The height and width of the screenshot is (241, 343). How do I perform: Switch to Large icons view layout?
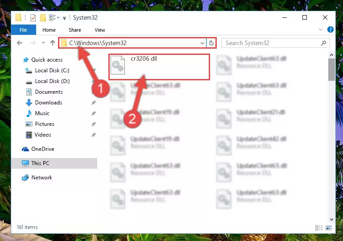329,228
